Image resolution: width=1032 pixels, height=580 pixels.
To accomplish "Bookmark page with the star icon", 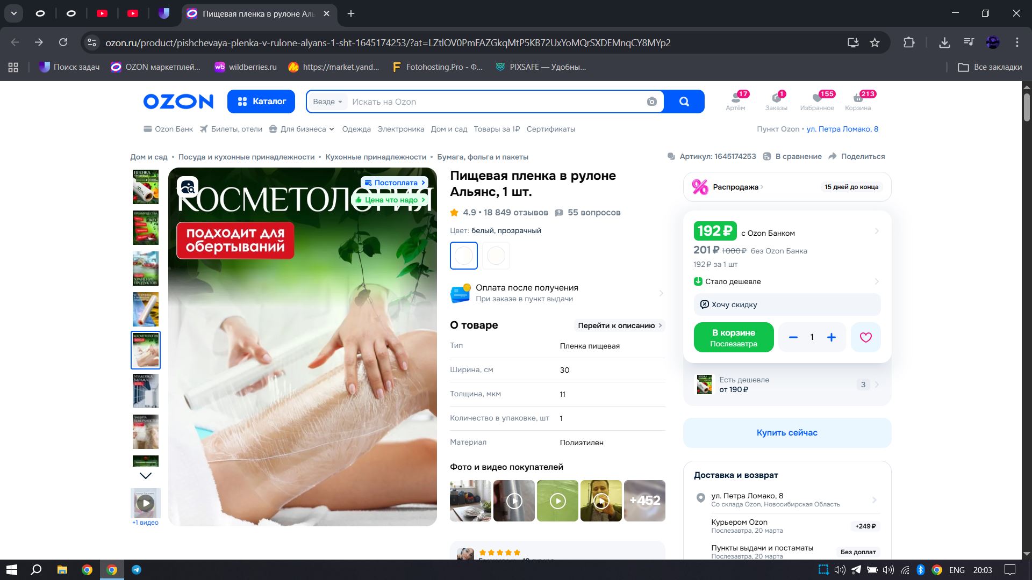I will pyautogui.click(x=875, y=43).
